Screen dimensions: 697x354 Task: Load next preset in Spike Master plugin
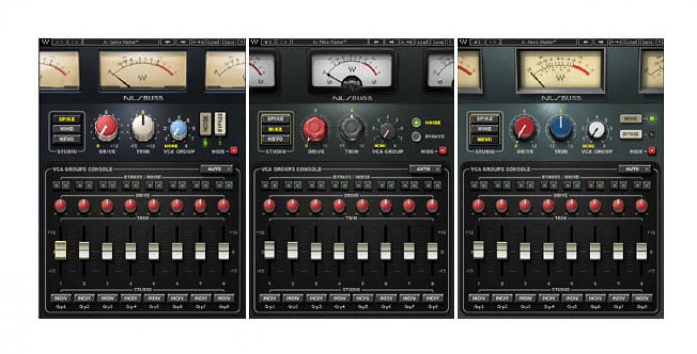[184, 42]
